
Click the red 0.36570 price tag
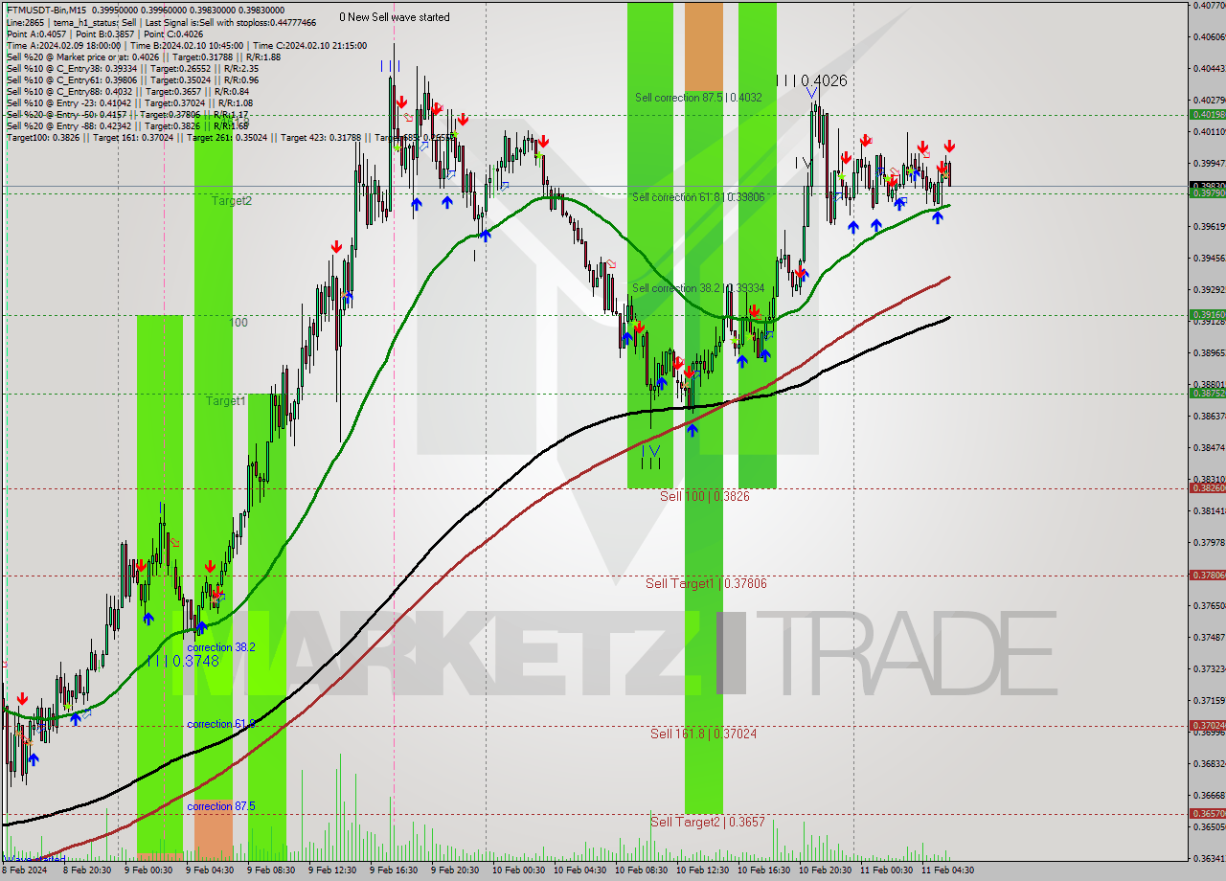1207,813
